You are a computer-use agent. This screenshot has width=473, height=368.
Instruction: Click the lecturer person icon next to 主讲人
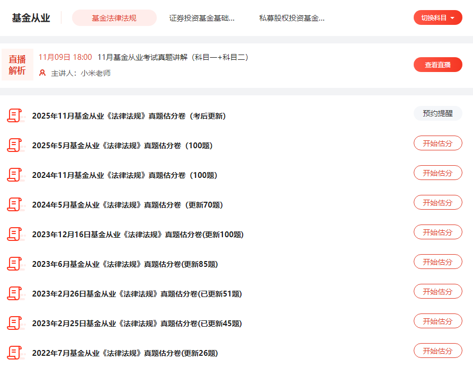42,73
